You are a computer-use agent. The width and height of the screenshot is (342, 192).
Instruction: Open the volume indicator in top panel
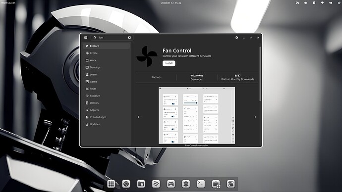tap(306, 3)
